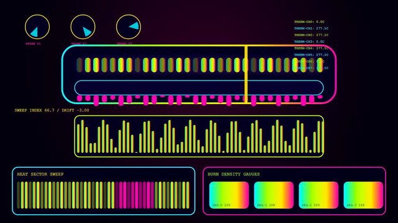The height and width of the screenshot is (223, 398).
Task: Click the THERM-CH4: 277.1C reading
Action: tap(311, 48)
